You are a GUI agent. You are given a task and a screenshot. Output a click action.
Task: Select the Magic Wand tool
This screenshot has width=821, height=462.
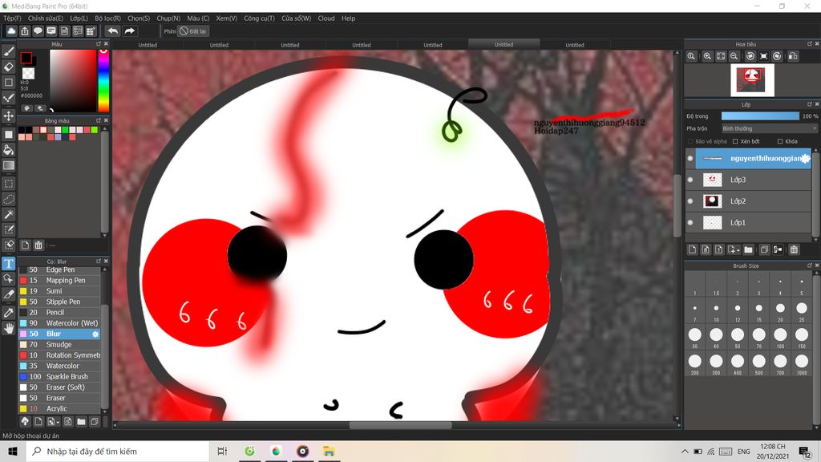click(x=8, y=214)
